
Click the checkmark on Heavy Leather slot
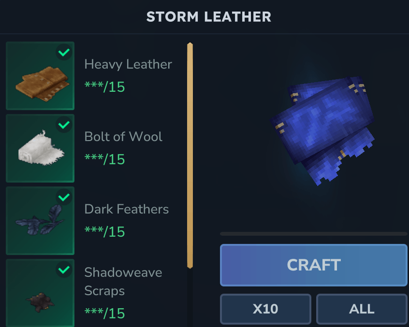point(64,52)
